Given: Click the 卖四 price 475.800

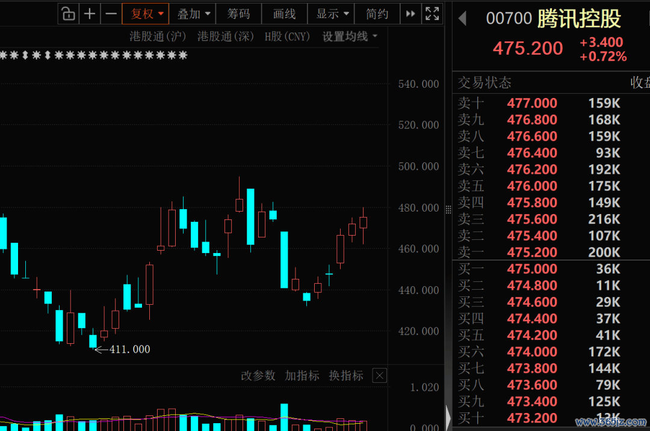Looking at the screenshot, I should point(532,203).
